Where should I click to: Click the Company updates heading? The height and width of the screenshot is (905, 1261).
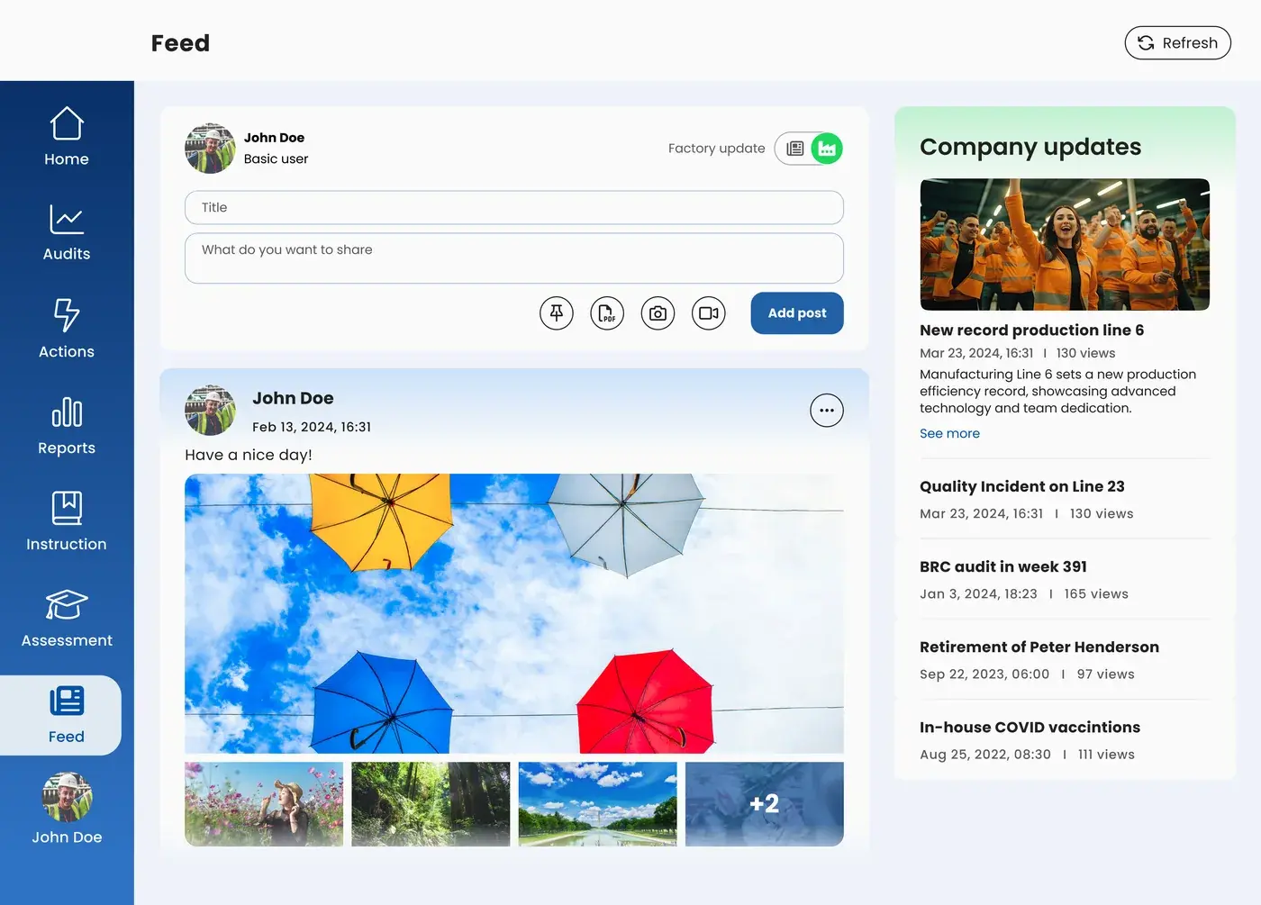coord(1030,147)
